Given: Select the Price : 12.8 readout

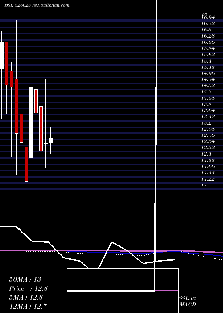Looking at the screenshot, I should pyautogui.click(x=28, y=288).
